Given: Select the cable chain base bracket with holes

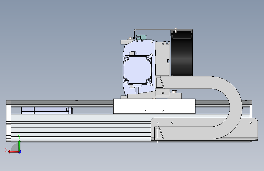Looking at the screenshot, I should [x=204, y=129].
